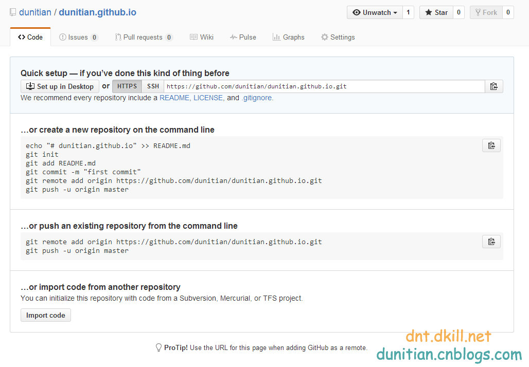Open the README link
This screenshot has height=367, width=529.
click(174, 98)
